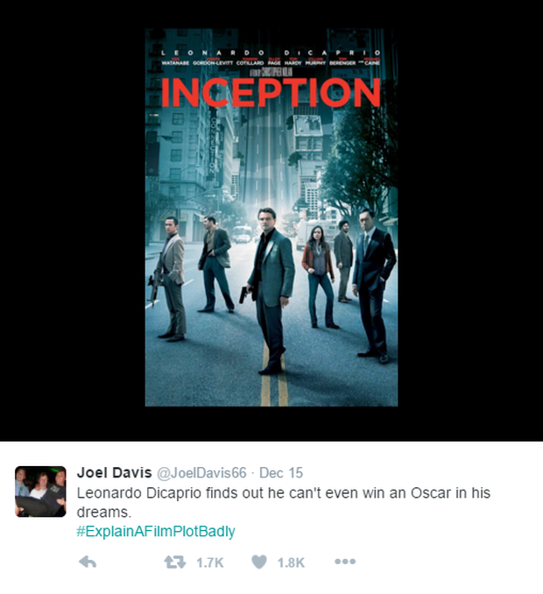Click the 1.7K retweet count
543x594 pixels.
click(x=210, y=562)
